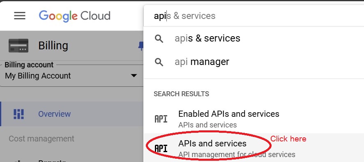Click the Google Cloud logo
Image resolution: width=364 pixels, height=162 pixels.
[x=74, y=16]
